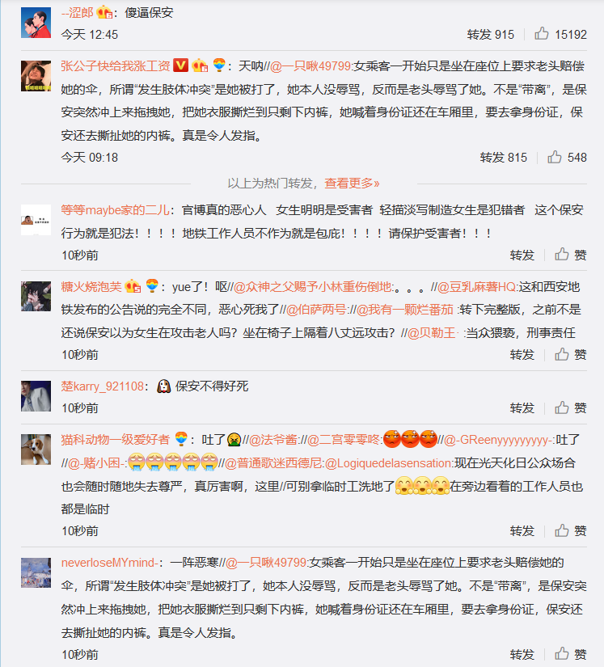The image size is (604, 667).
Task: Like 猫科动物一级爱好者's comment
Action: click(x=571, y=530)
